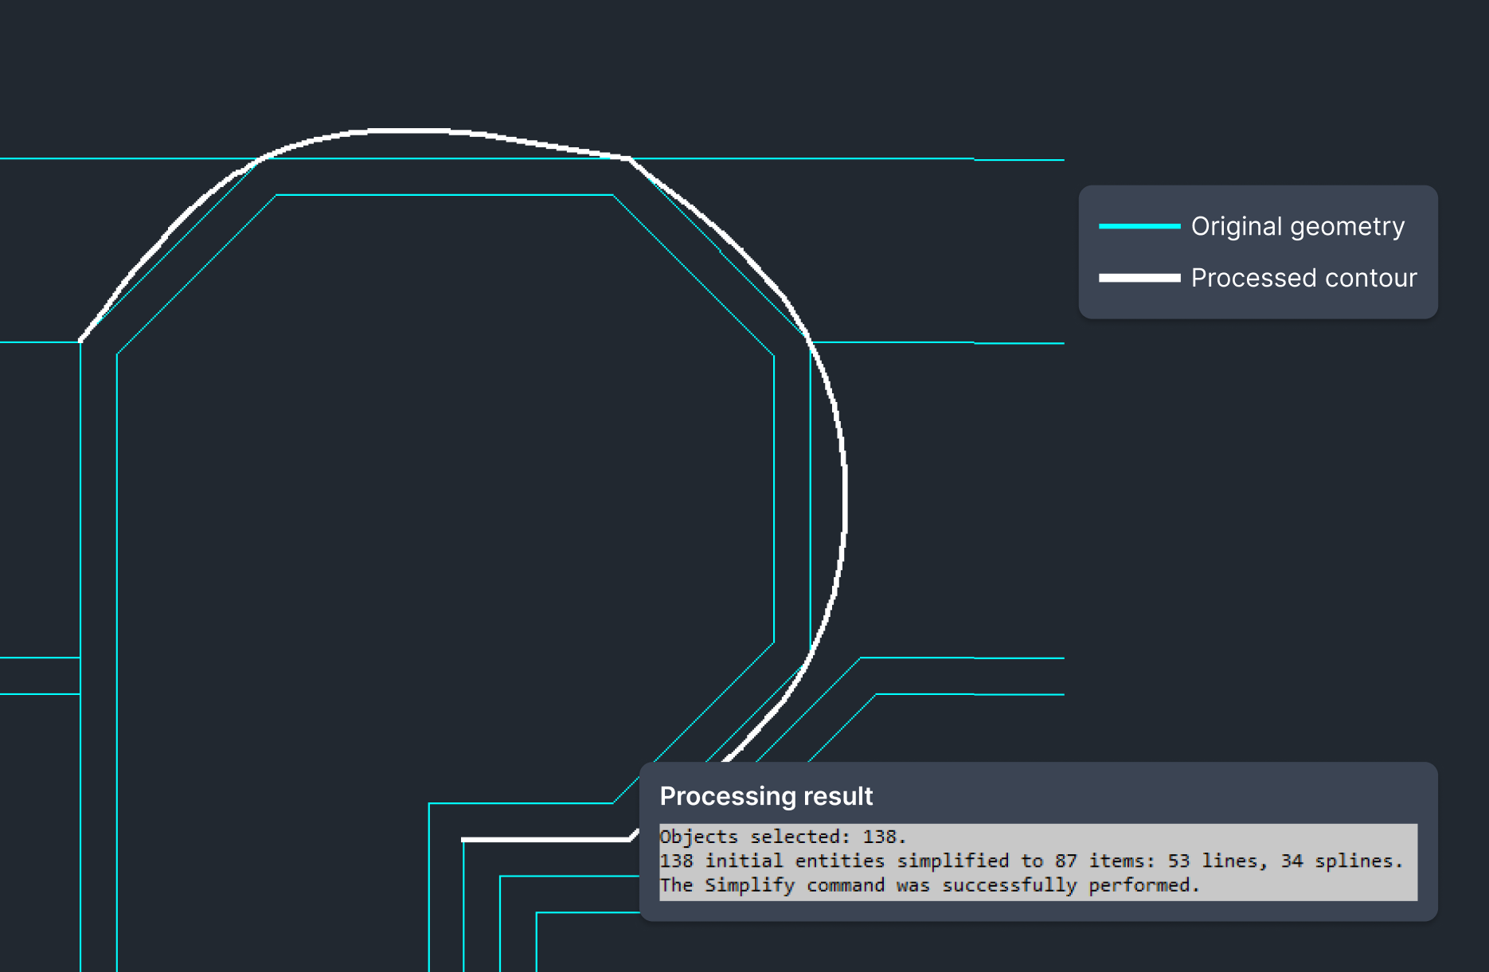Click 'The Simplify command was successfully performed.' line

(x=929, y=885)
